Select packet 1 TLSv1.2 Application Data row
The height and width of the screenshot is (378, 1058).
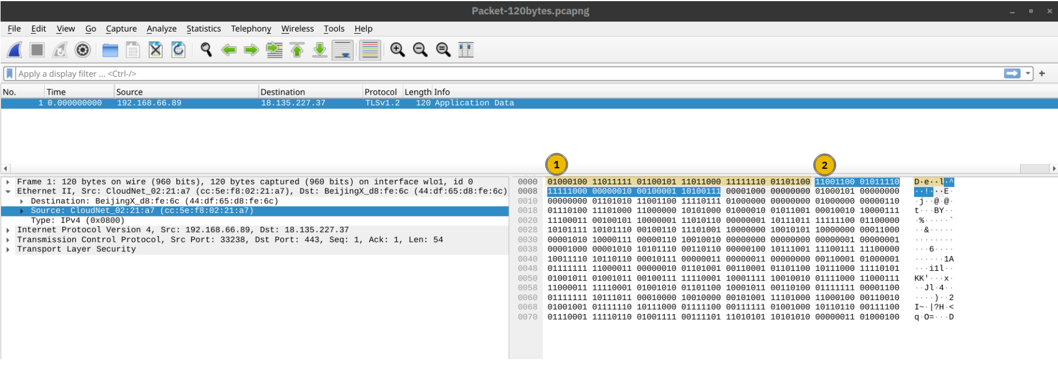click(528, 103)
